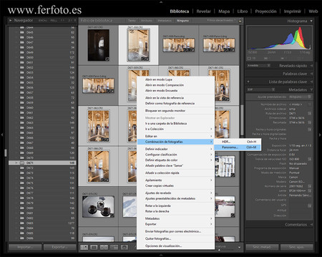Click the action icon beside Recortada
Screen dimensions: 322x257
pyautogui.click(x=310, y=122)
